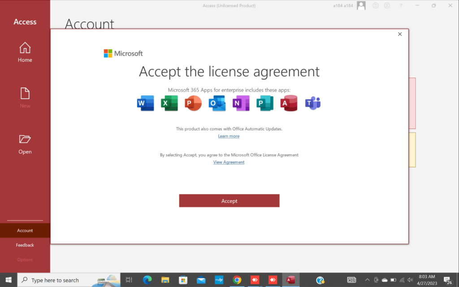This screenshot has width=459, height=287.
Task: Open the user account icon in title bar
Action: tap(361, 5)
